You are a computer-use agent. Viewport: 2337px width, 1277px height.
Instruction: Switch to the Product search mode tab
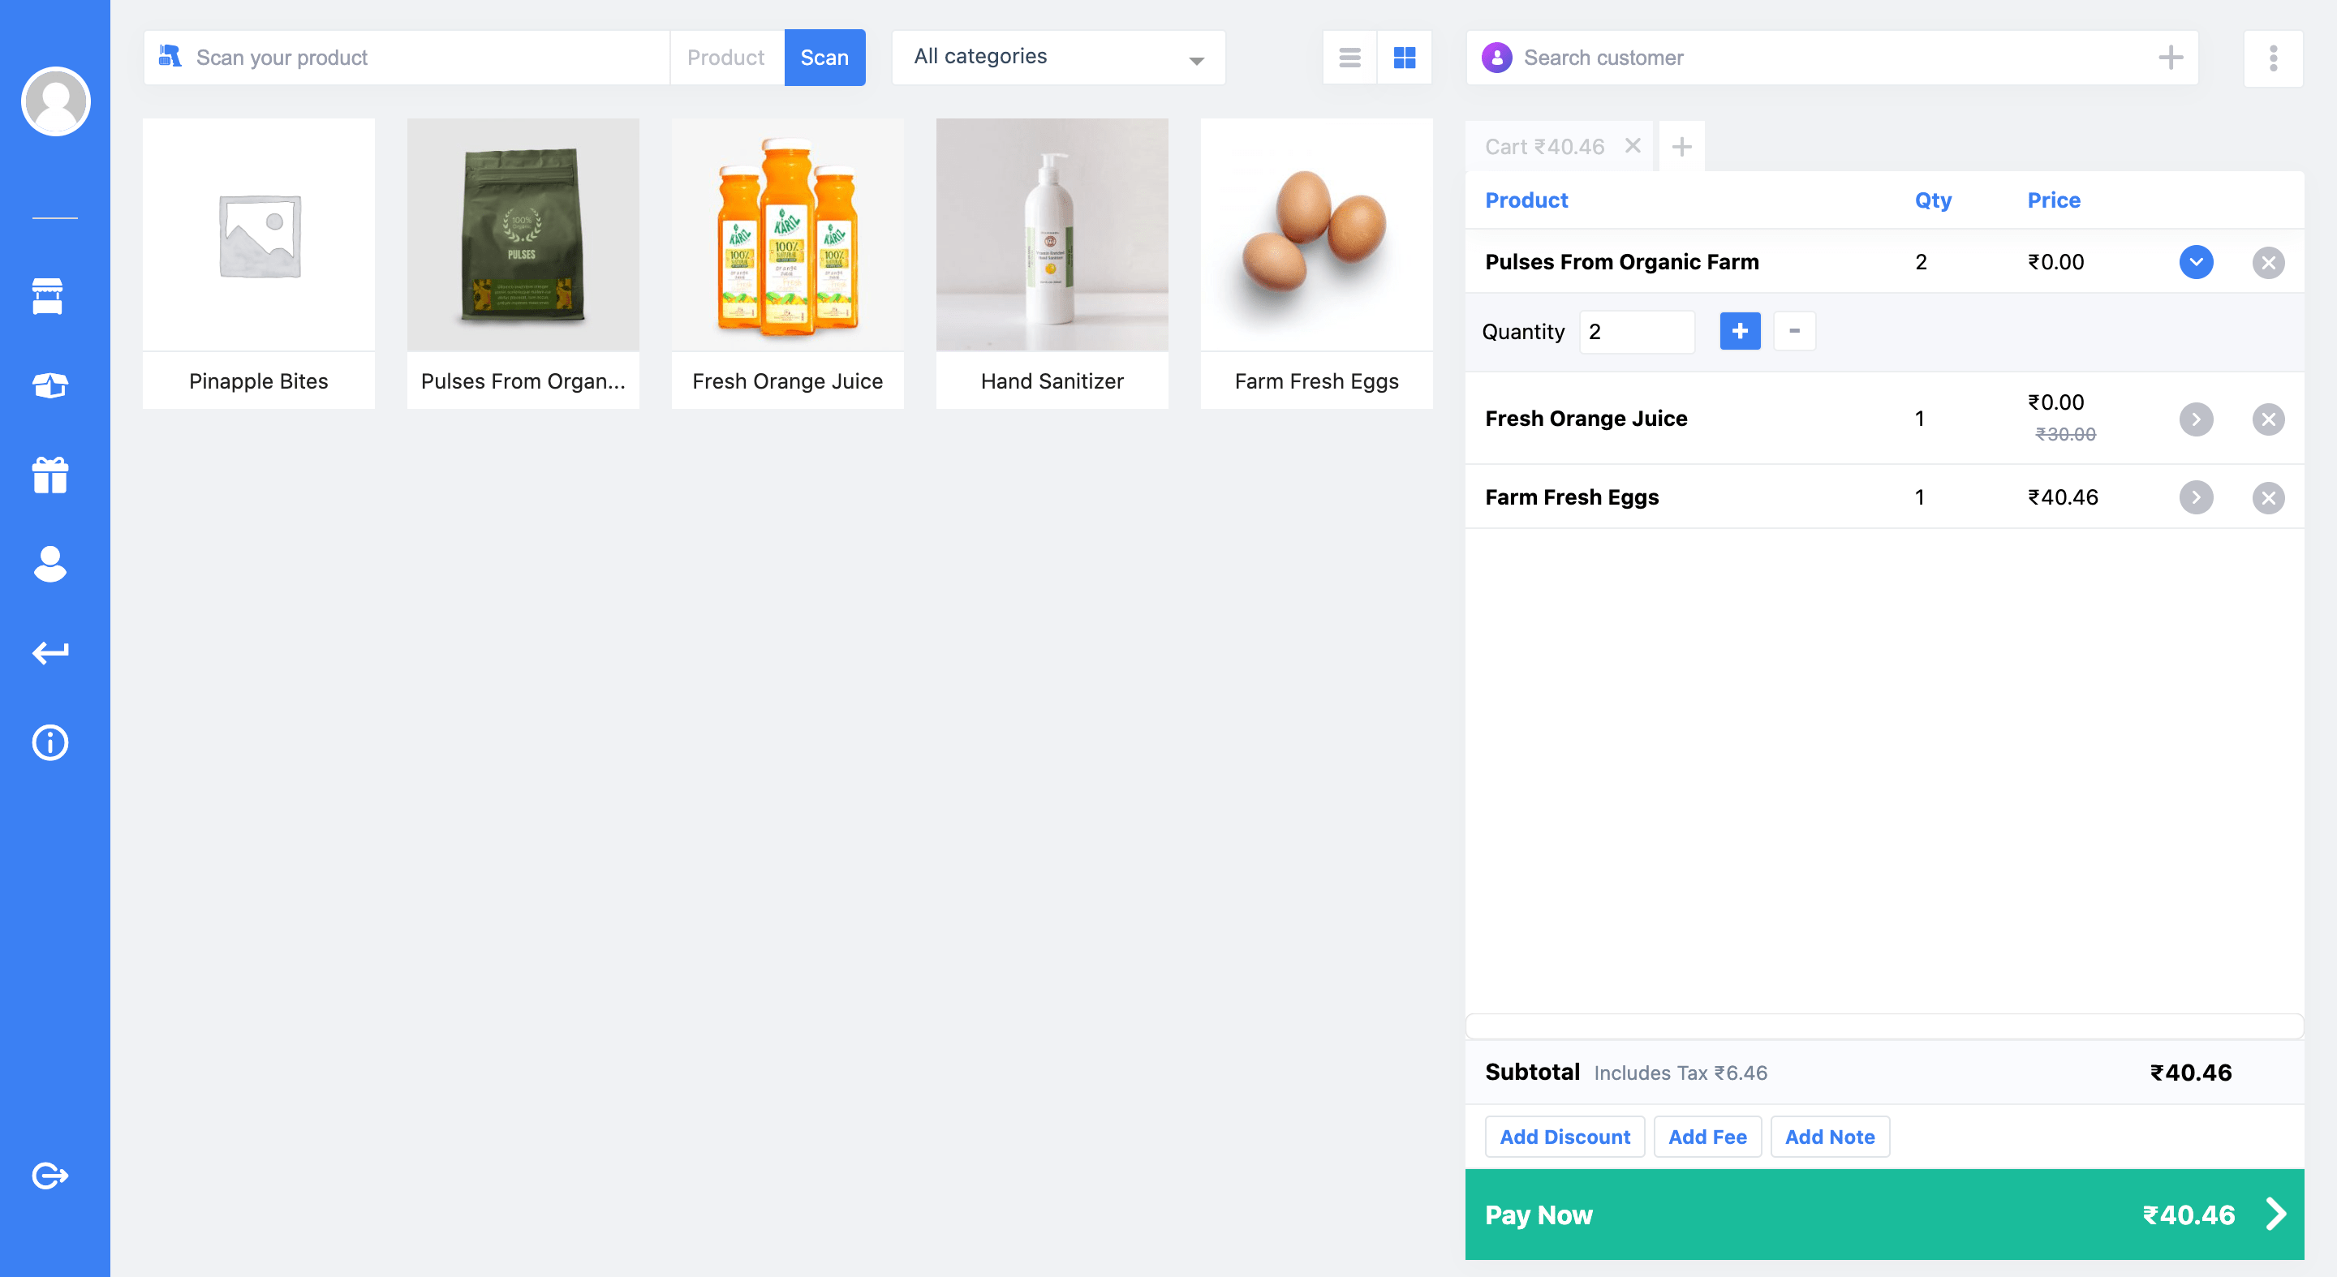(725, 57)
